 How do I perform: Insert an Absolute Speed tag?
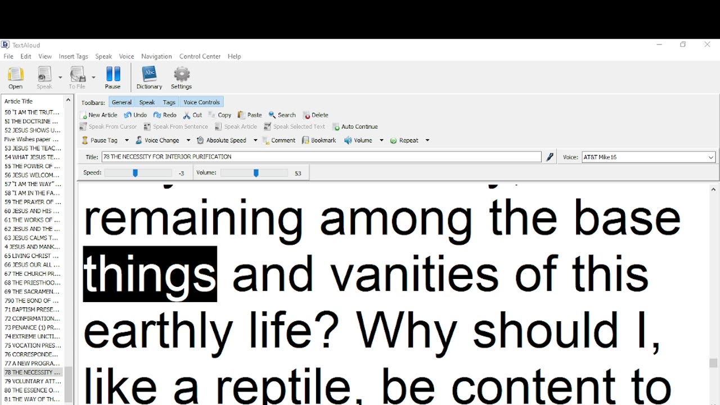pos(222,140)
